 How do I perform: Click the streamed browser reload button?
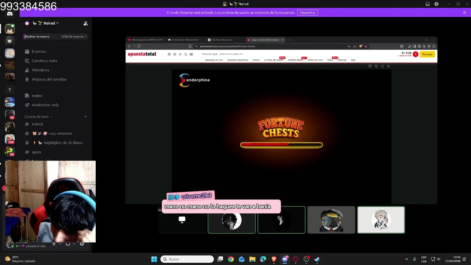coord(139,46)
